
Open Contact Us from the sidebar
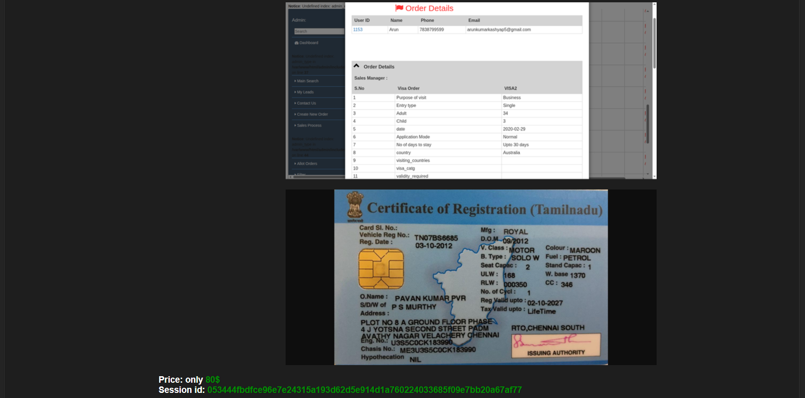306,103
